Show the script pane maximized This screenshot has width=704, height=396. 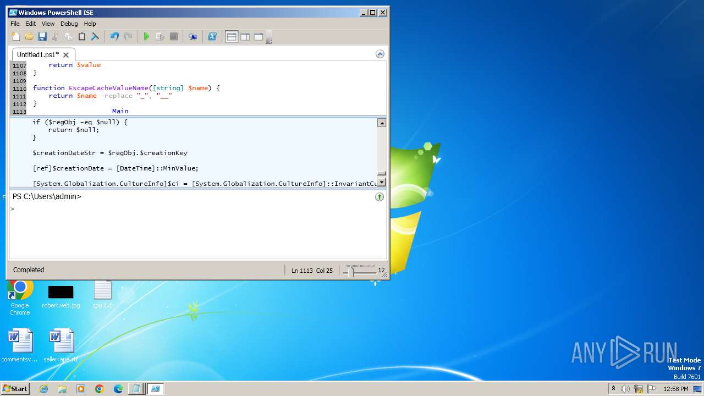[x=258, y=37]
